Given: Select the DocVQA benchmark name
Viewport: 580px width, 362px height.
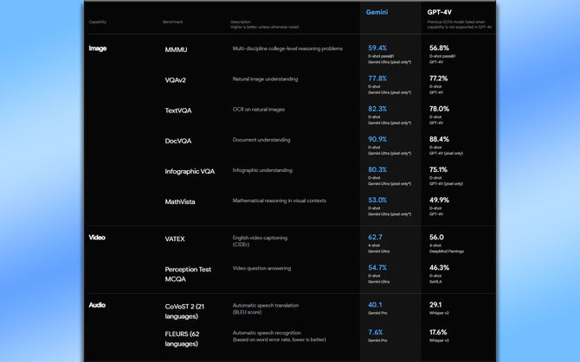Looking at the screenshot, I should (178, 141).
